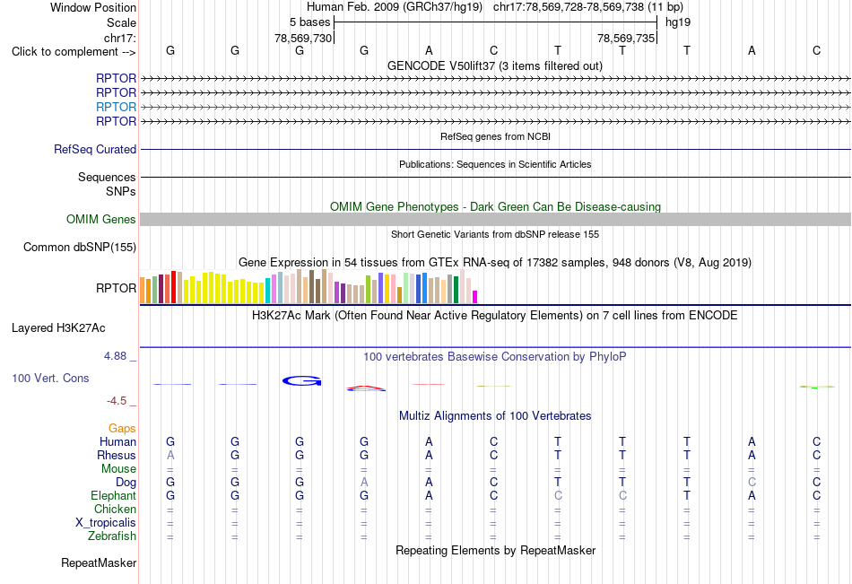Image resolution: width=852 pixels, height=584 pixels.
Task: Open OMIM Gene Phenotypes track title
Action: [x=495, y=206]
